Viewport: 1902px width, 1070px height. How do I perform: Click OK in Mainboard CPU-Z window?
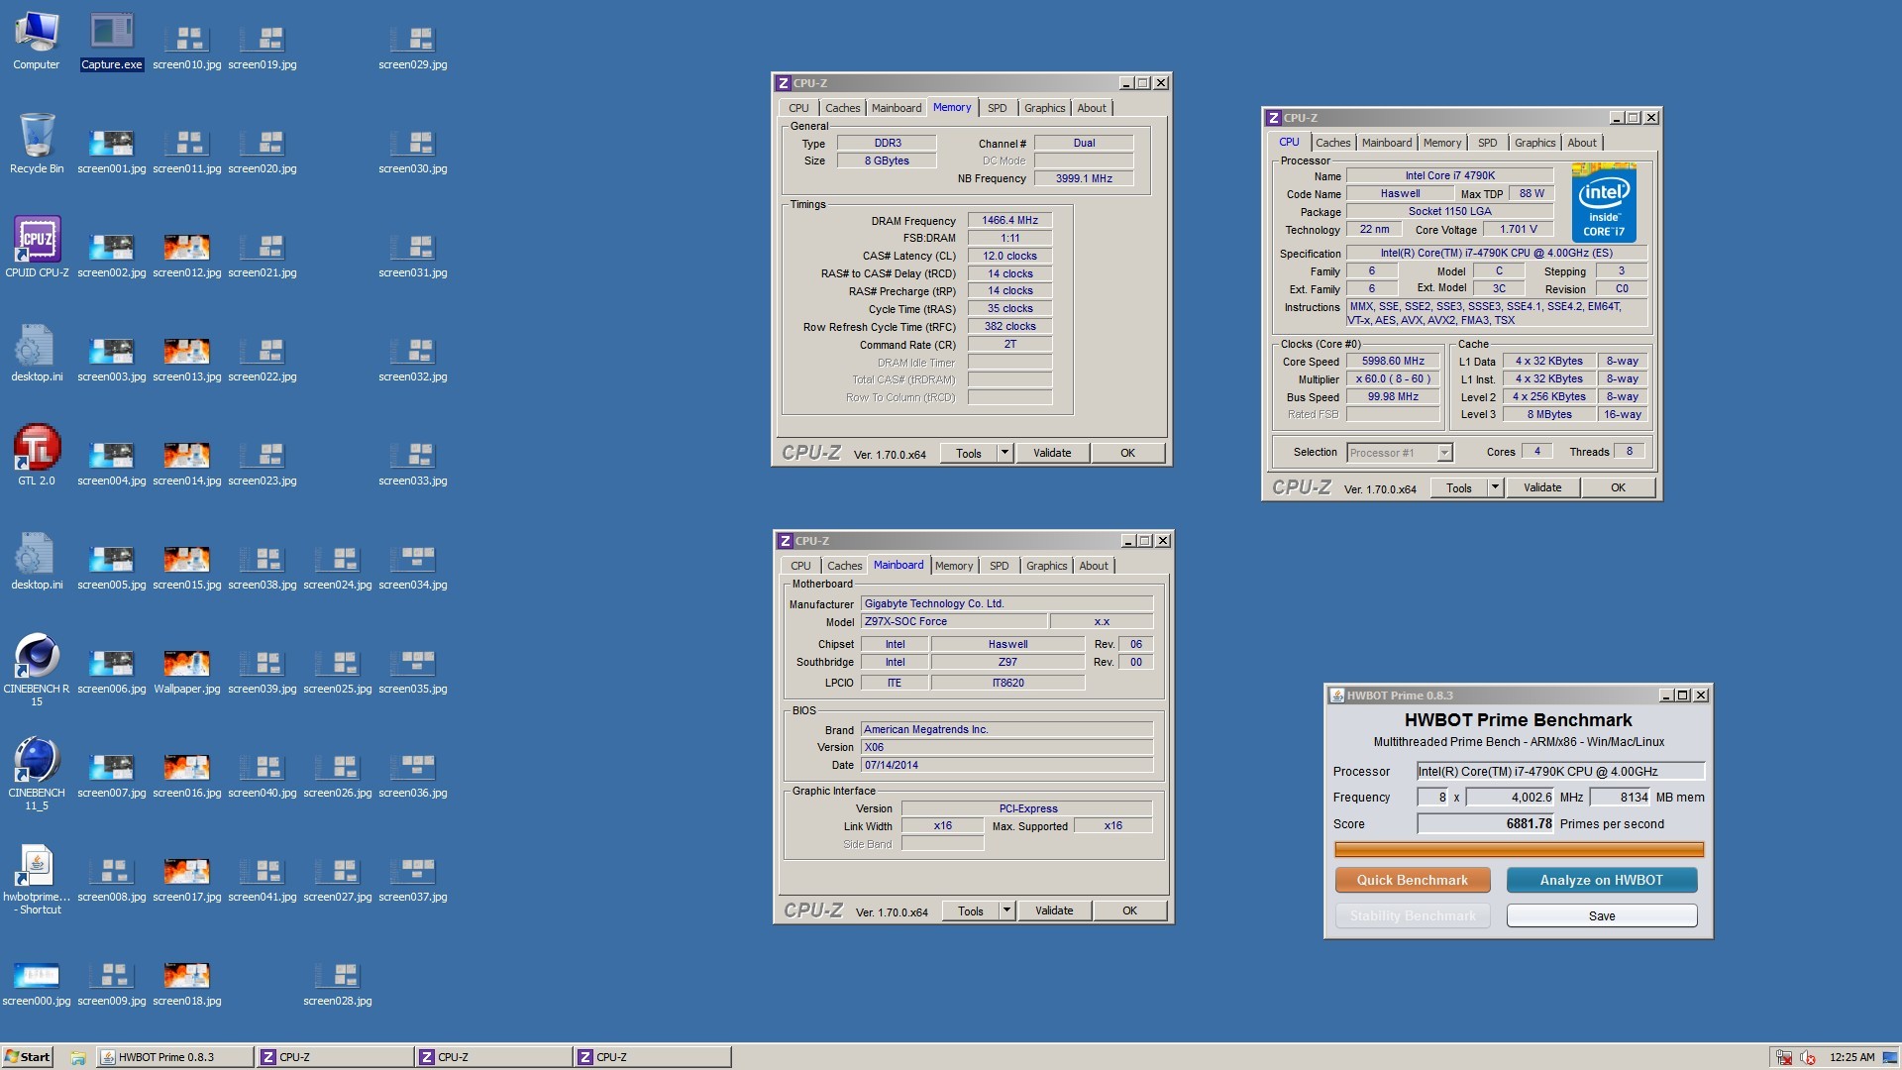click(1129, 910)
